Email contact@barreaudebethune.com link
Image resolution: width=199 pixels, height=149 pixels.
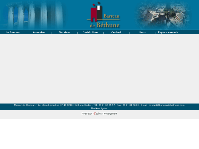166,105
